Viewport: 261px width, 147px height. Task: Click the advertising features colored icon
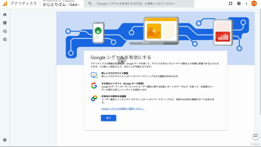(94, 98)
